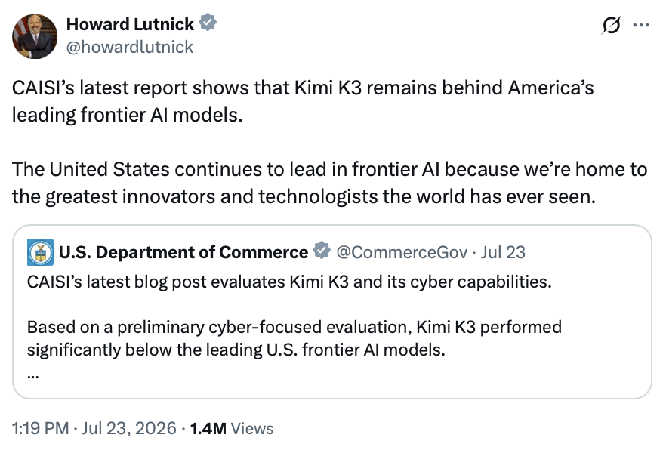Open the Grok explain-post icon
The height and width of the screenshot is (453, 666).
[x=611, y=25]
